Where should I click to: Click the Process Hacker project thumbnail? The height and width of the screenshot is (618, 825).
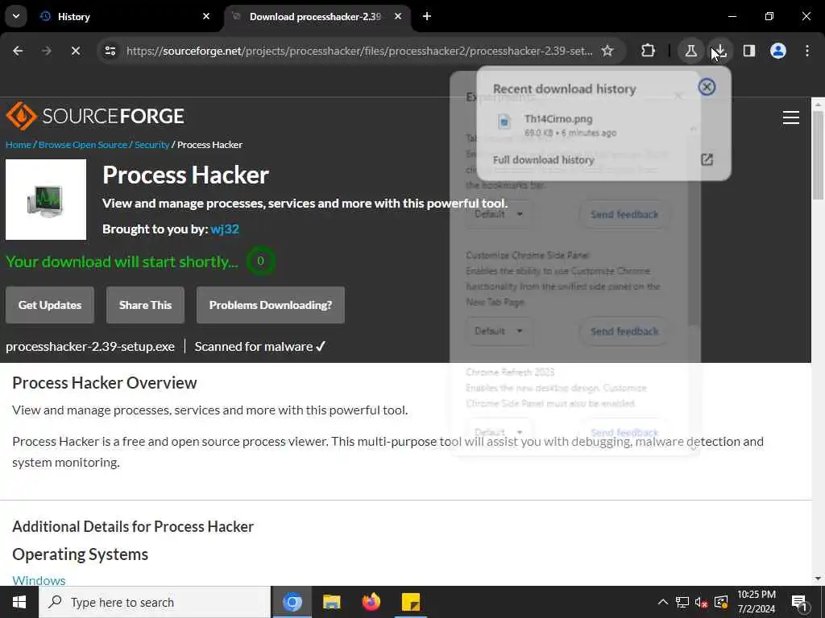46,200
